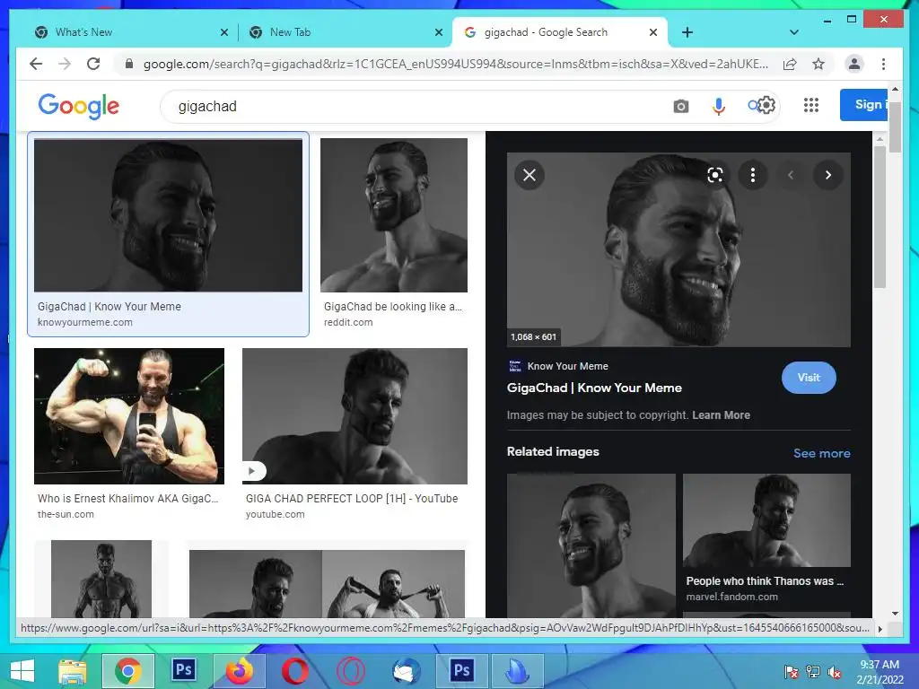The width and height of the screenshot is (919, 689).
Task: Open the first related image thumbnail
Action: coord(591,545)
